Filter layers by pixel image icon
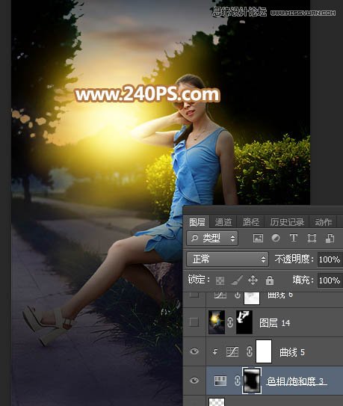Screen dimensions: 343x406 pyautogui.click(x=258, y=238)
